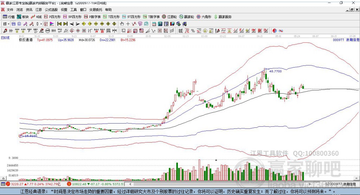
Task: Click the 板块 sector button
Action: pos(23,17)
